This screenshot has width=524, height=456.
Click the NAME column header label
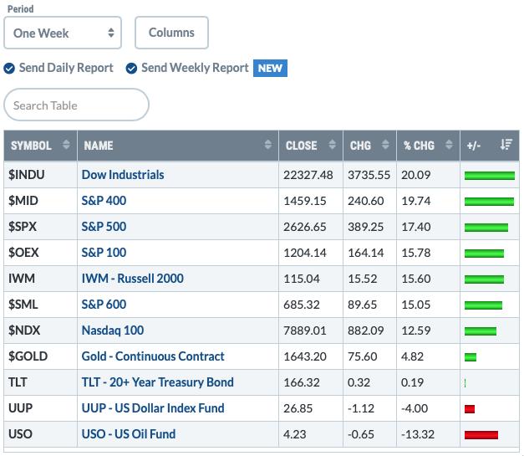point(99,146)
